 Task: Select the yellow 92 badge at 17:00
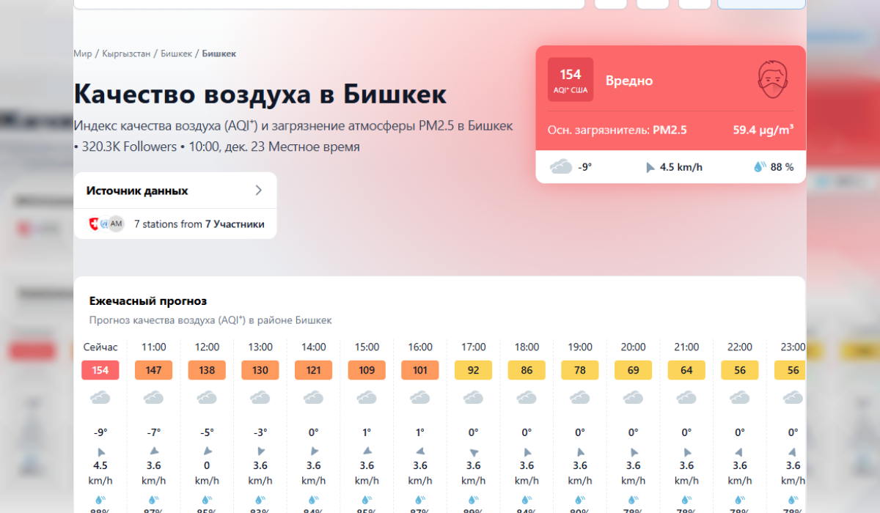click(473, 370)
